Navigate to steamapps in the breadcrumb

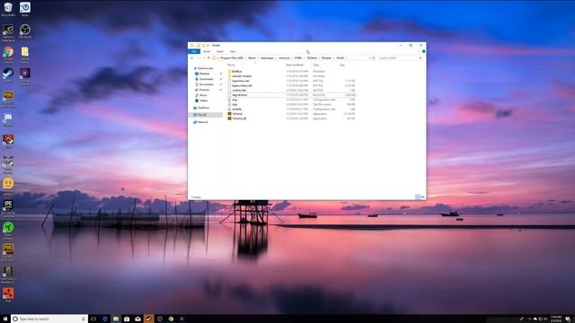[x=267, y=57]
